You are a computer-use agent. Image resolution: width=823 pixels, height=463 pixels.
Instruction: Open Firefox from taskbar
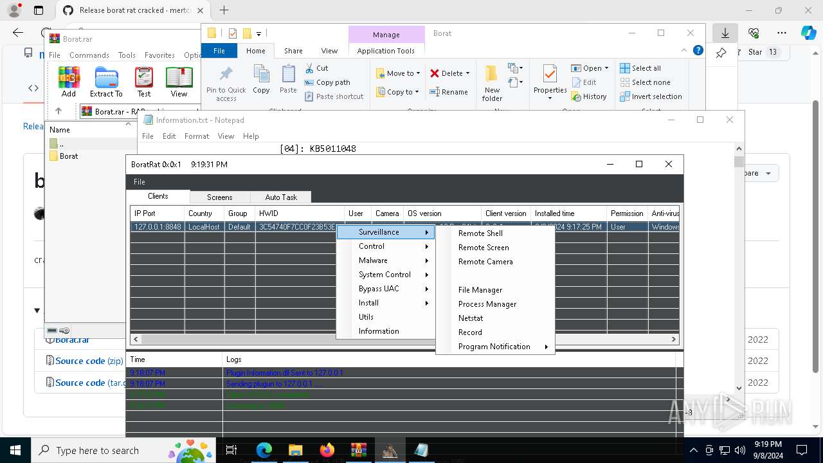pyautogui.click(x=327, y=450)
